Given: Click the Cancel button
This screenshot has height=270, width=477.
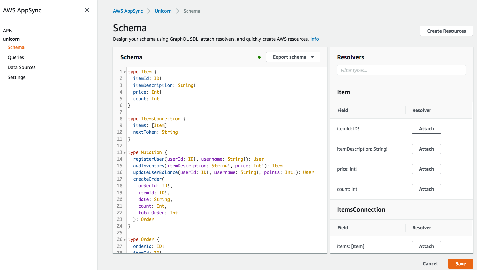Looking at the screenshot, I should 430,264.
